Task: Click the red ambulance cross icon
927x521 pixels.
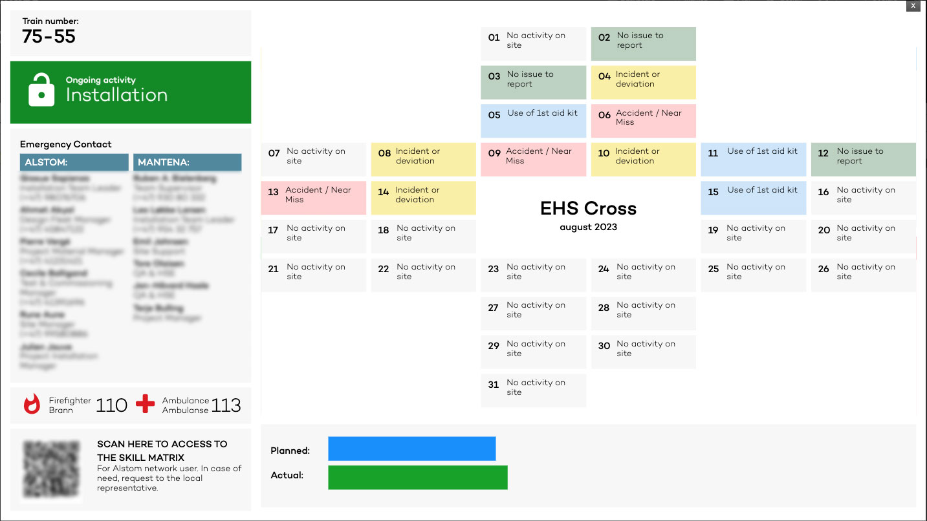Action: click(146, 405)
